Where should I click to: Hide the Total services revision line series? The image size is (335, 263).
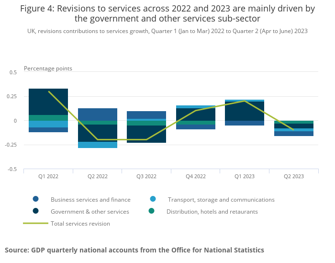click(36, 223)
